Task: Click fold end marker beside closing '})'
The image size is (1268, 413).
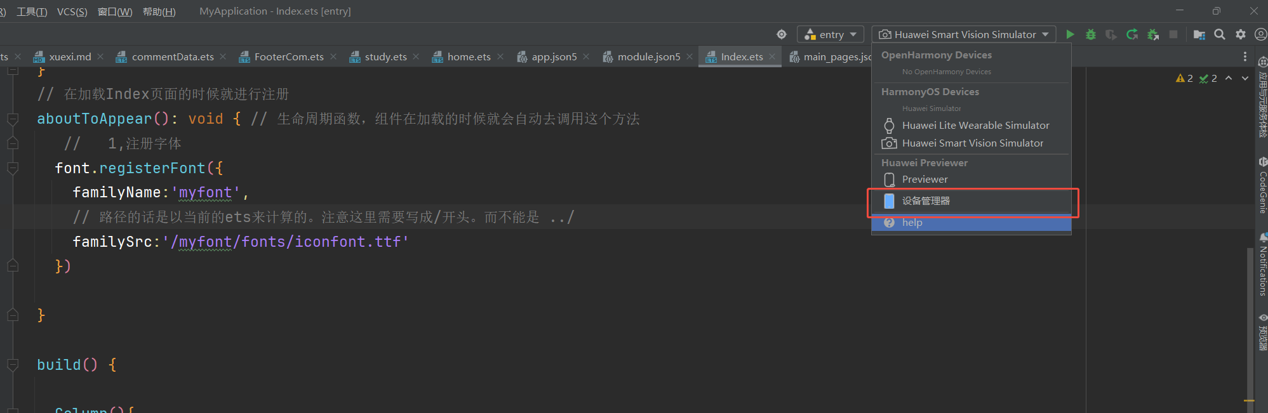Action: (13, 266)
